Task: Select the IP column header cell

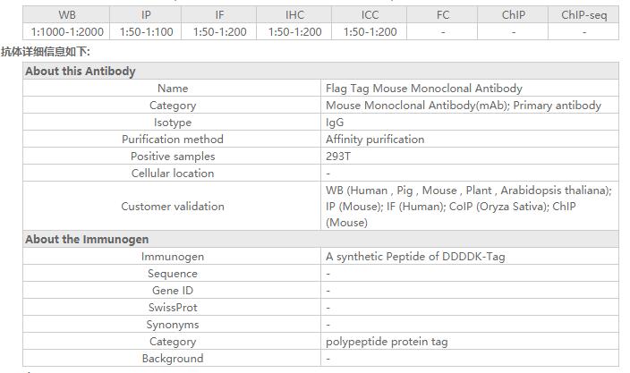Action: (x=146, y=15)
